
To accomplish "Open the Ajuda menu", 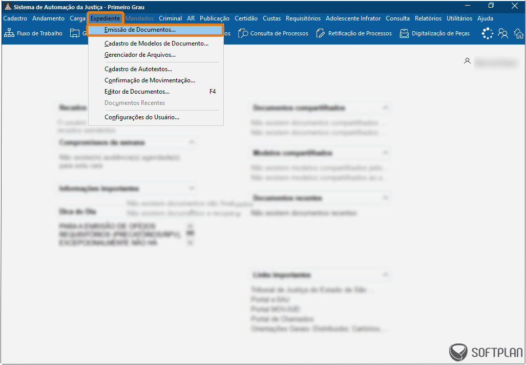I will point(485,18).
